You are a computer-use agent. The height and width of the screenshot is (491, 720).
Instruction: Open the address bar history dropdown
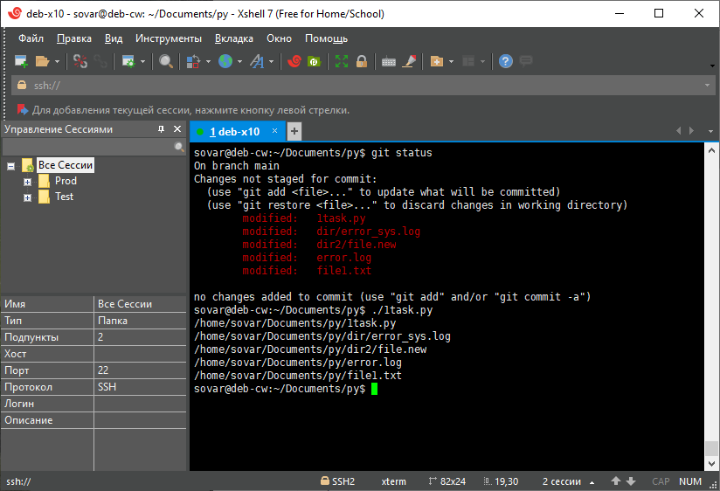pyautogui.click(x=707, y=86)
